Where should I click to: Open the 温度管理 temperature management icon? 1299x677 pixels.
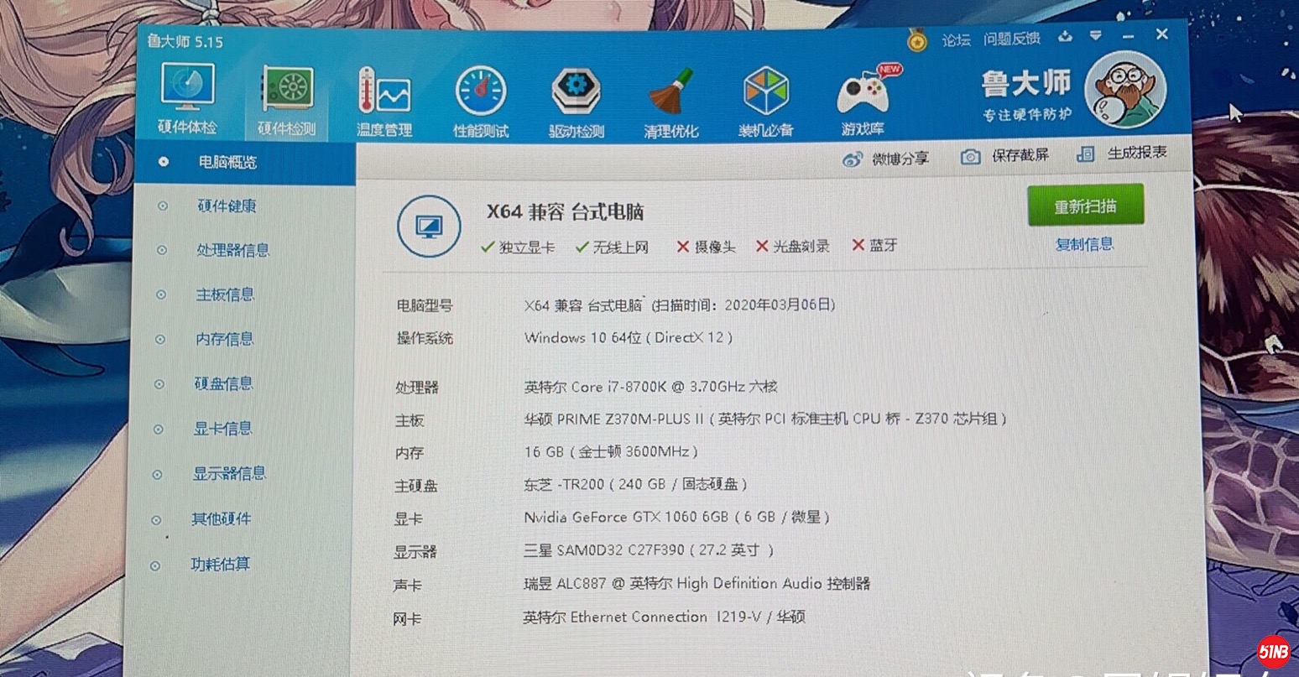384,102
